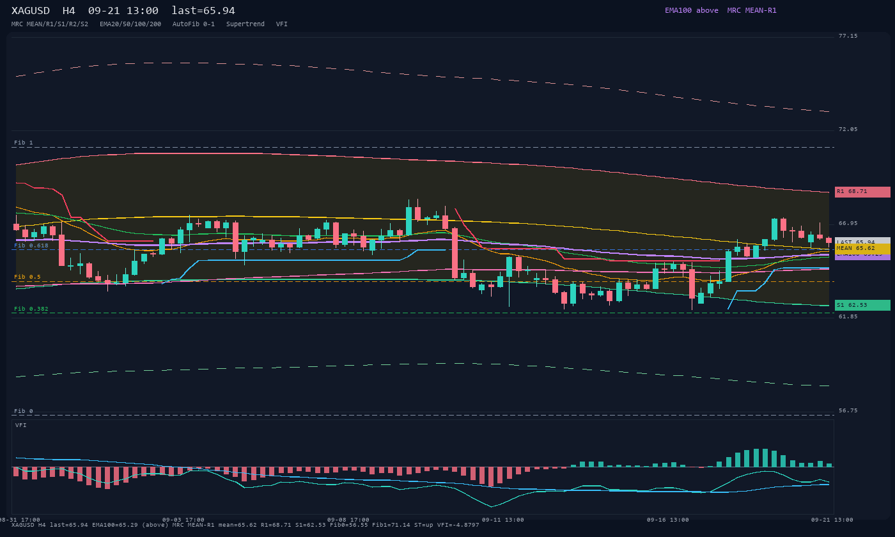The image size is (895, 537).
Task: Click the '09-03 17:00' time axis label
Action: point(183,520)
